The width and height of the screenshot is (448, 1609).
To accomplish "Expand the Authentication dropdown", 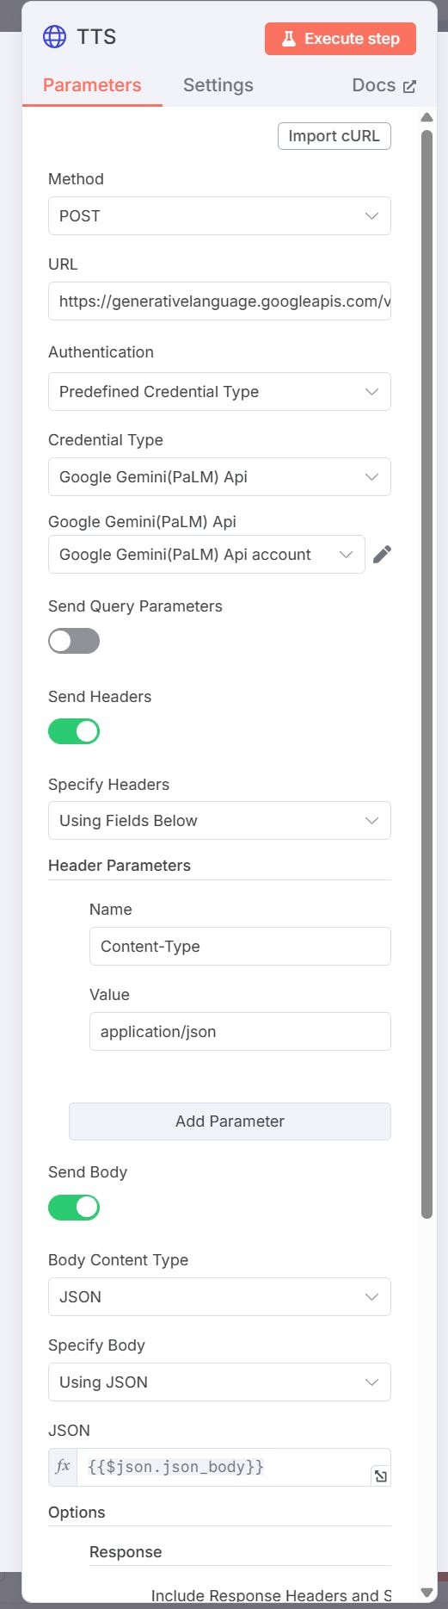I will pos(219,392).
